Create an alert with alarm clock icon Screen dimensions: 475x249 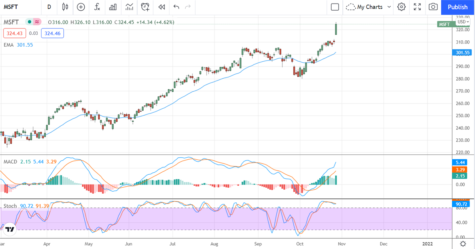[x=145, y=7]
